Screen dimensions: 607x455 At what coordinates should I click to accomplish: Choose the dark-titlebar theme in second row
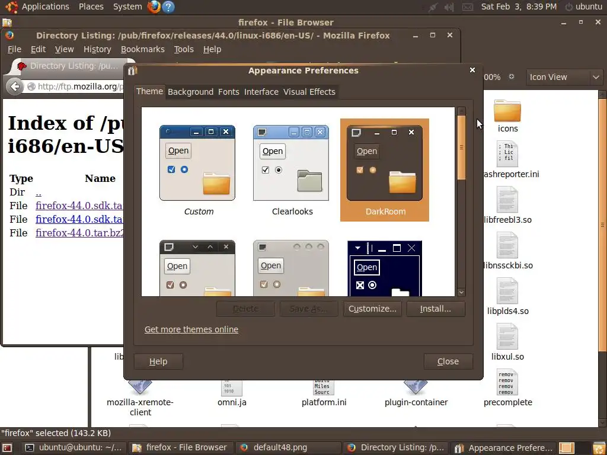click(197, 268)
